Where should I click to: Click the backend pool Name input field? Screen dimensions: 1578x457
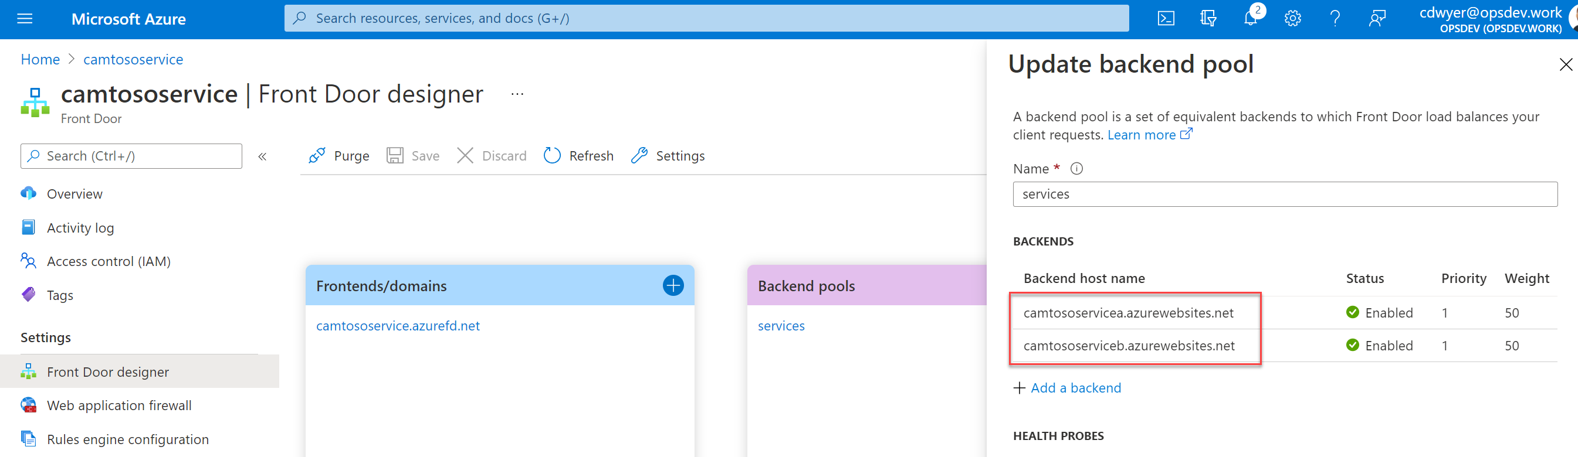(x=1285, y=194)
